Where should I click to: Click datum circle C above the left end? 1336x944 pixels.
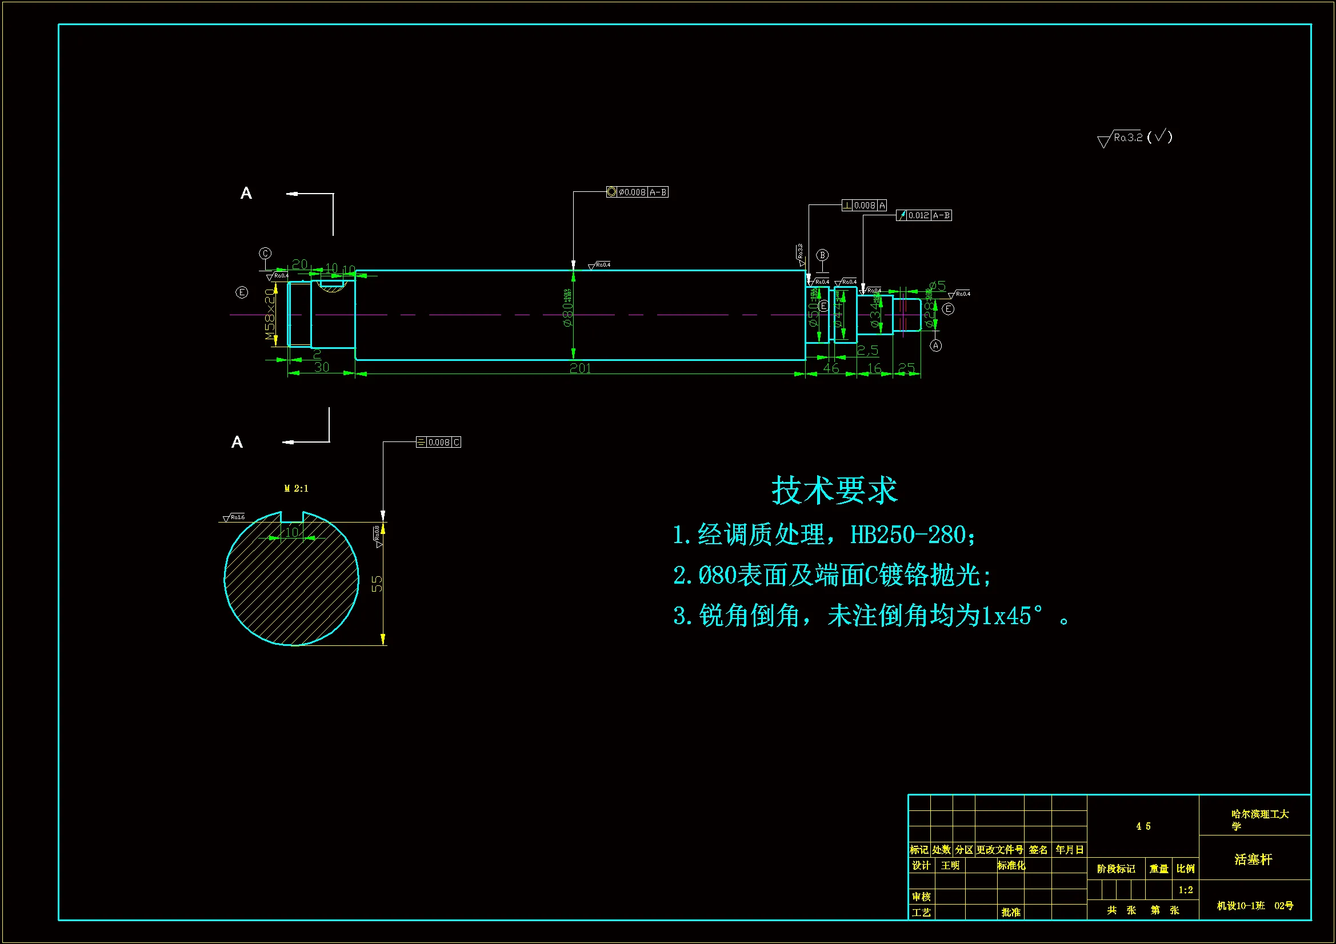click(x=265, y=254)
